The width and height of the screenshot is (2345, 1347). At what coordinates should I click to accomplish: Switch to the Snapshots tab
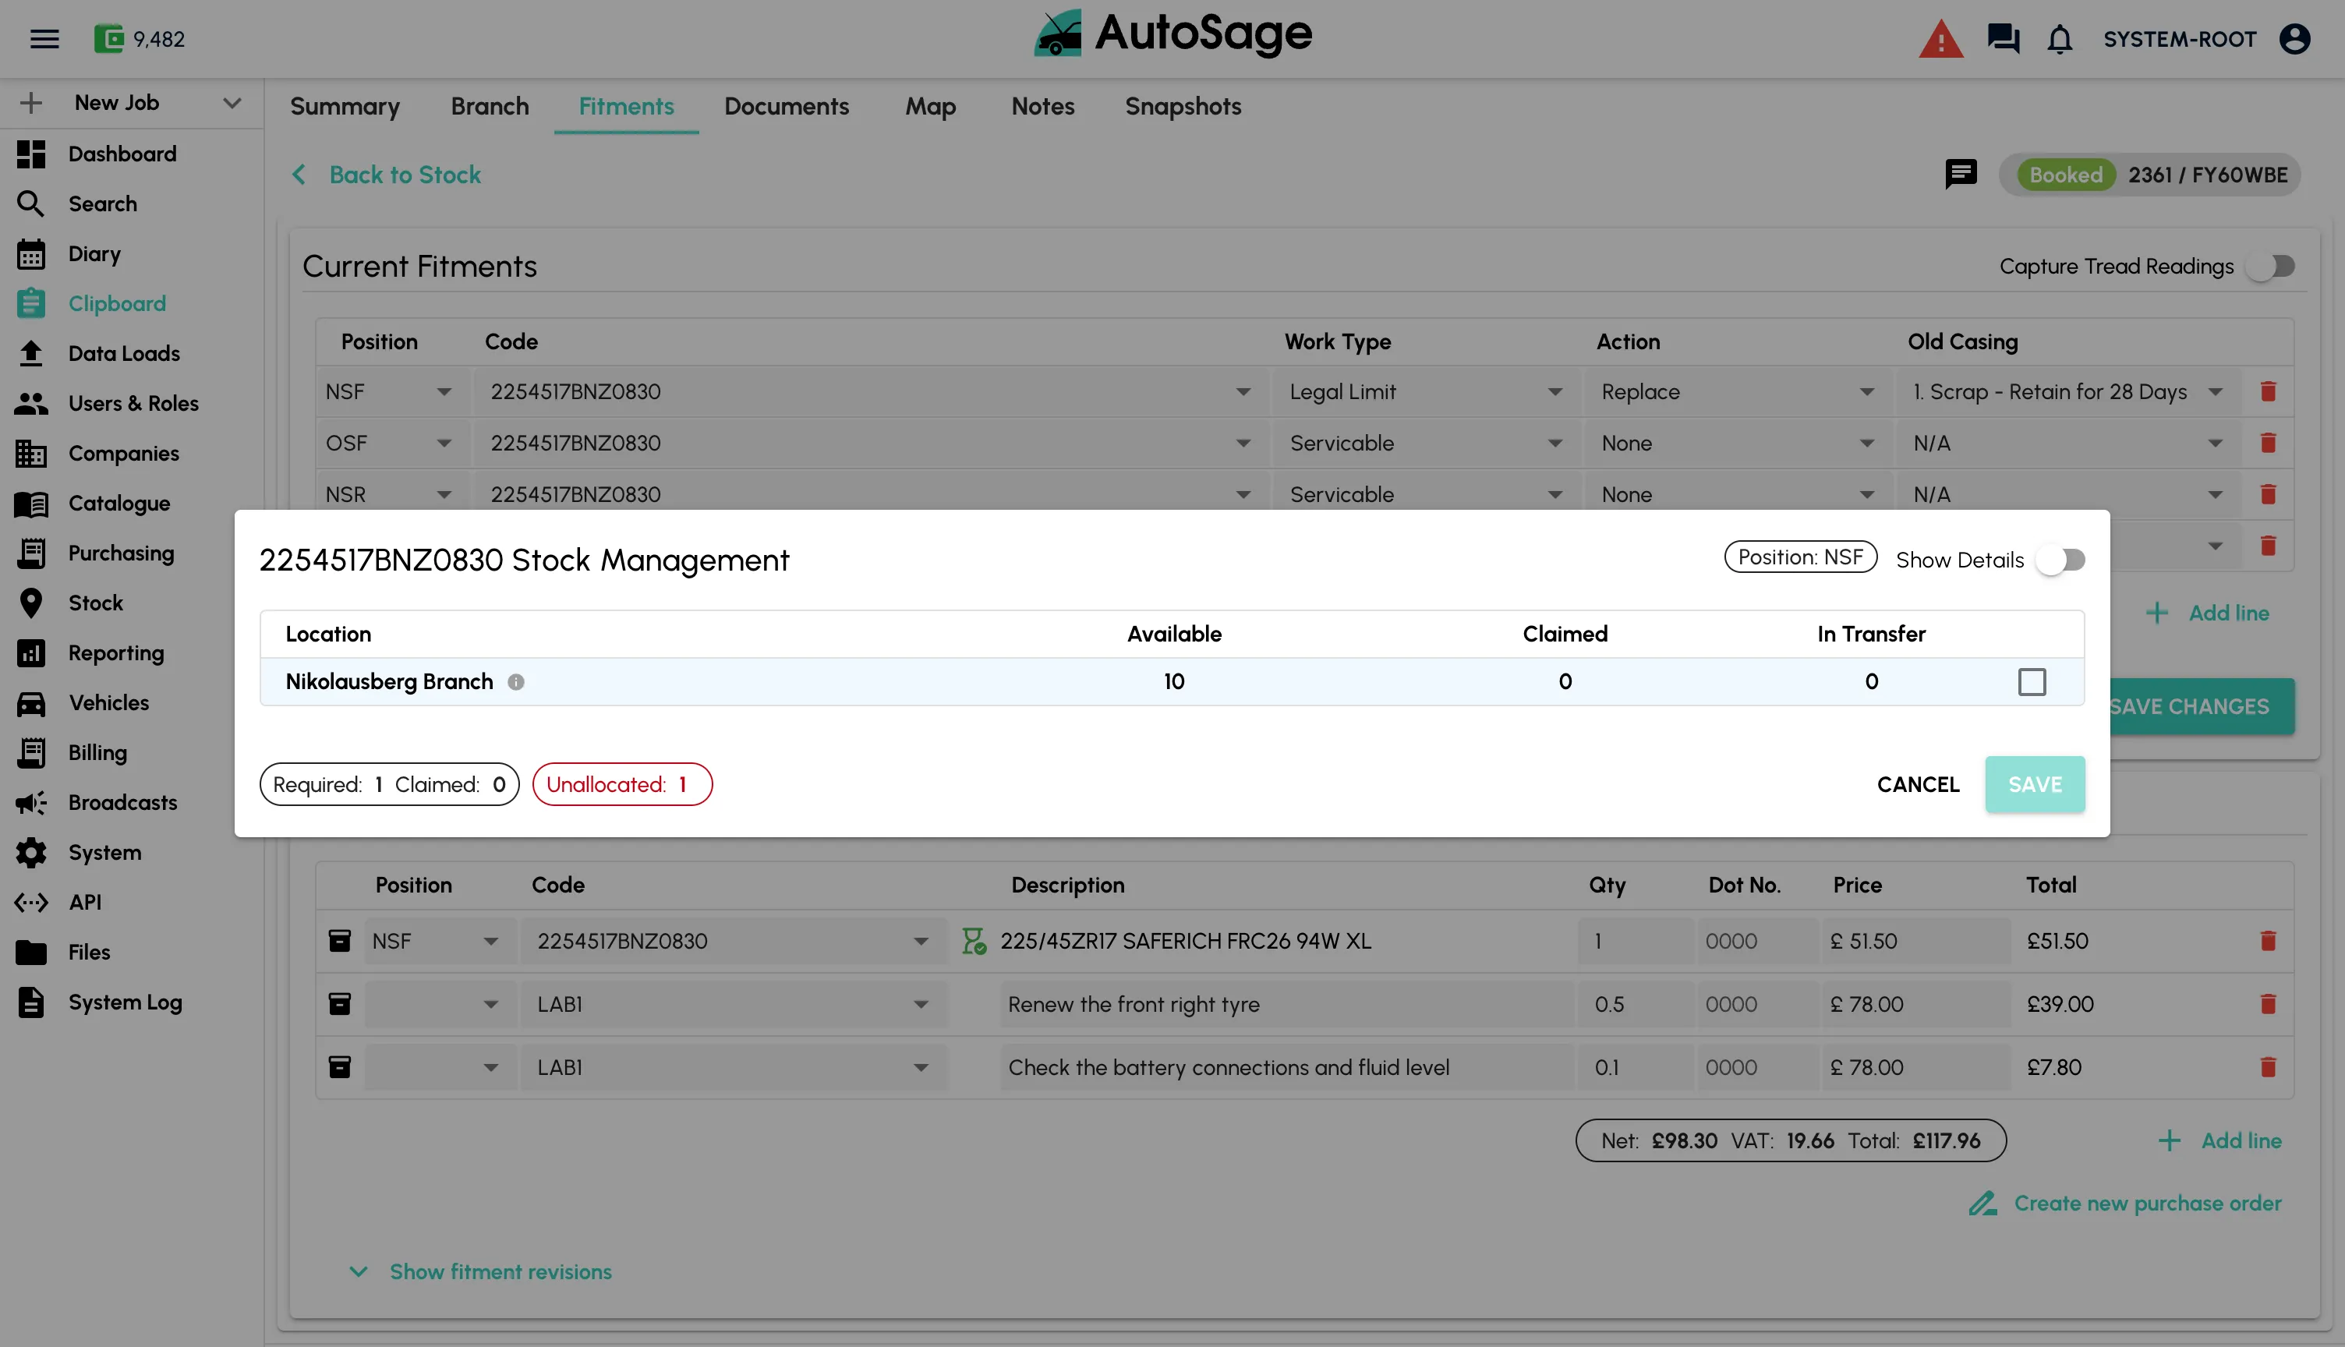coord(1183,106)
